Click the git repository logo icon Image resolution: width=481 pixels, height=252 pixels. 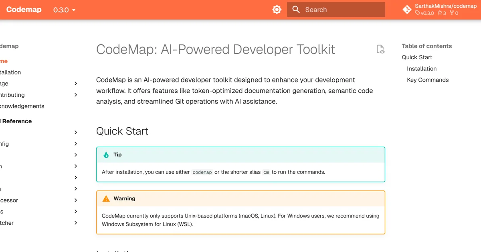[x=407, y=10]
